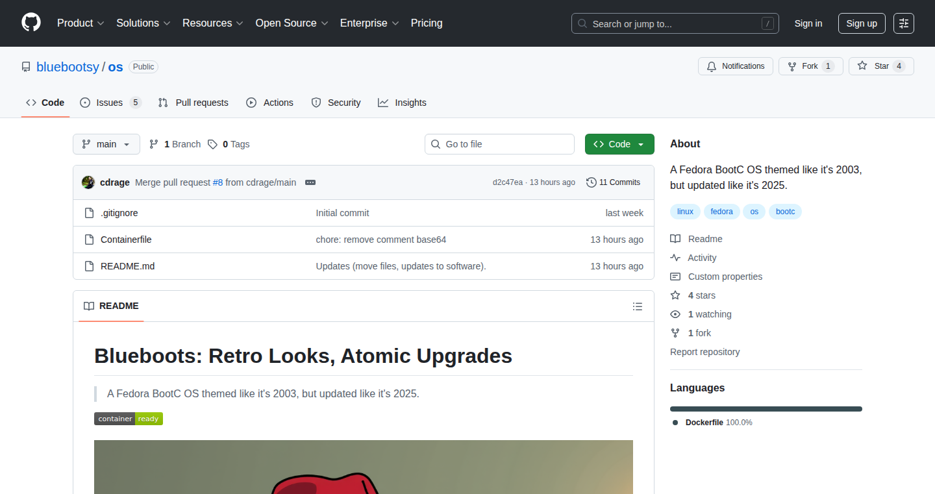This screenshot has height=494, width=935.
Task: Open the Actions tab
Action: 270,103
